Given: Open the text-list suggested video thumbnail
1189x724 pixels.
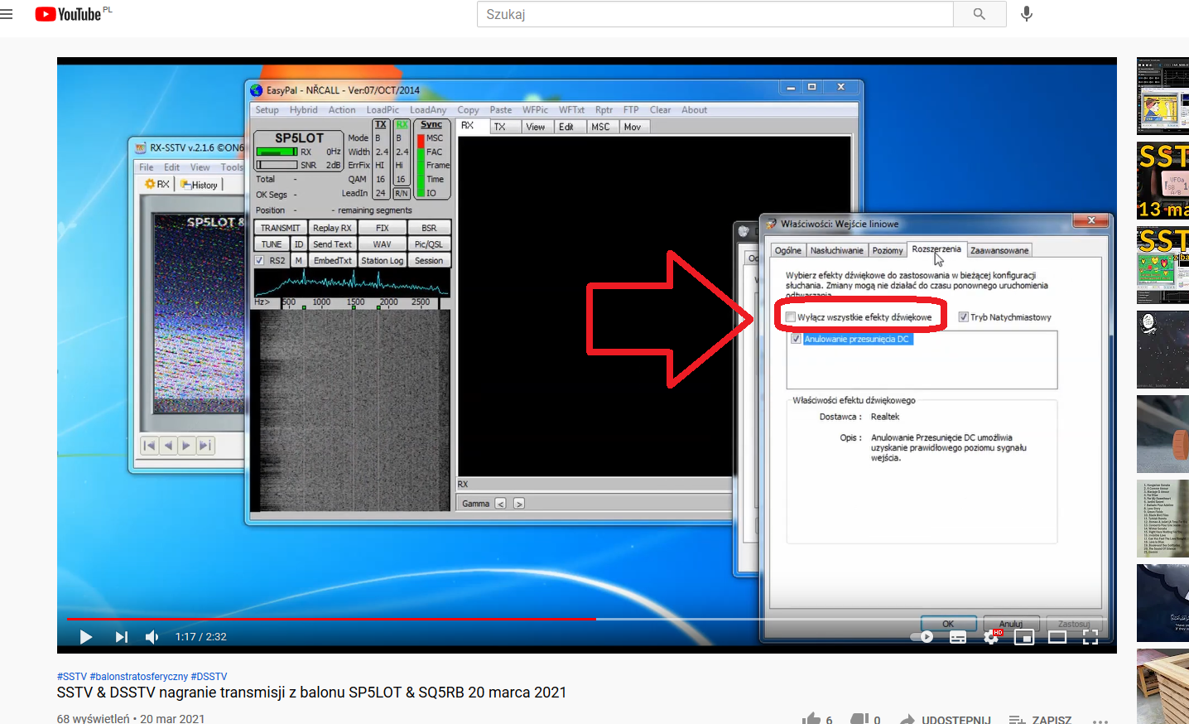Looking at the screenshot, I should 1163,519.
